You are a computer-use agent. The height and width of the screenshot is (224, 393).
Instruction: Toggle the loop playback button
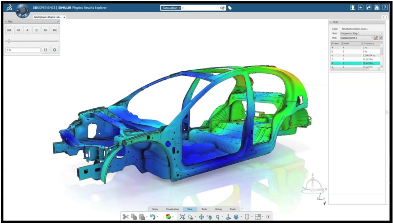[x=45, y=50]
